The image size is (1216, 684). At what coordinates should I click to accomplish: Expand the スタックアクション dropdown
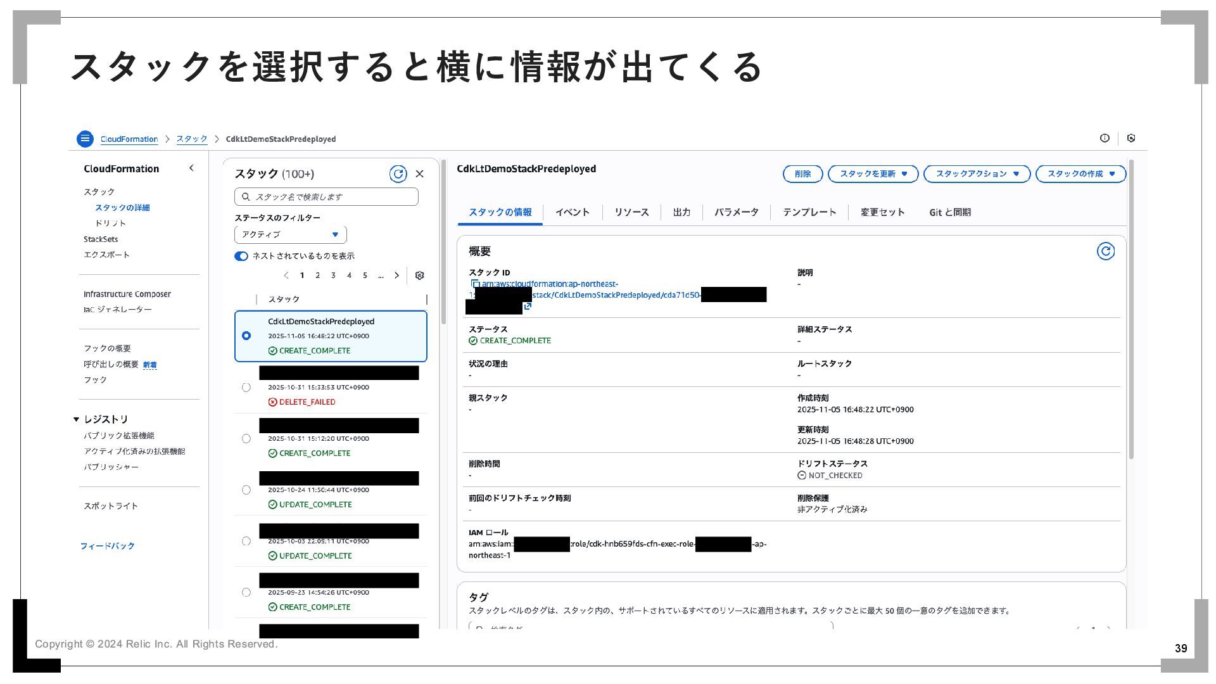click(977, 174)
